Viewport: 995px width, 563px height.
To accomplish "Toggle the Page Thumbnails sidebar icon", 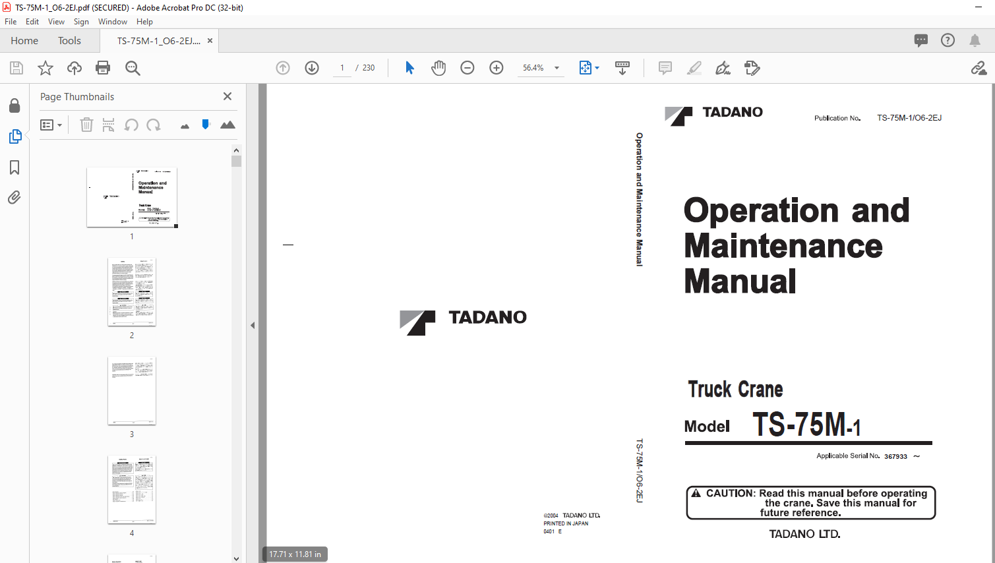I will (x=15, y=136).
